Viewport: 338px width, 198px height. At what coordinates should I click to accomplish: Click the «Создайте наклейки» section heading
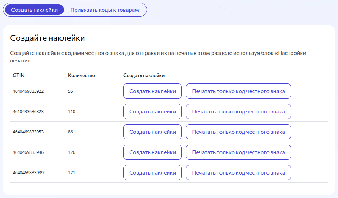point(47,38)
